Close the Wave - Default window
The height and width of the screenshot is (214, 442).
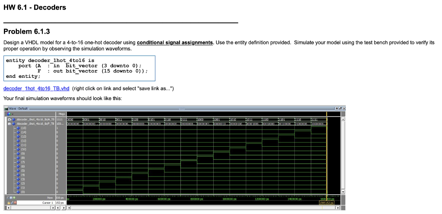(344, 108)
